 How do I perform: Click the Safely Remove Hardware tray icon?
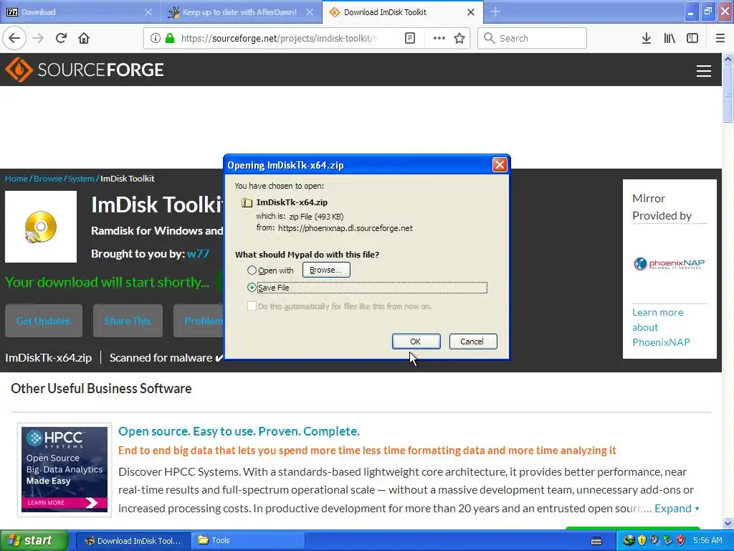tap(667, 540)
